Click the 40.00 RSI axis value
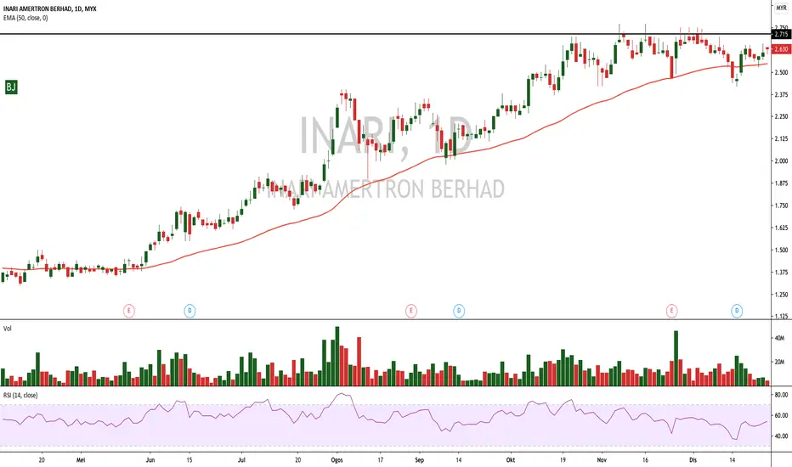Screen dimensions: 792x467 click(781, 436)
